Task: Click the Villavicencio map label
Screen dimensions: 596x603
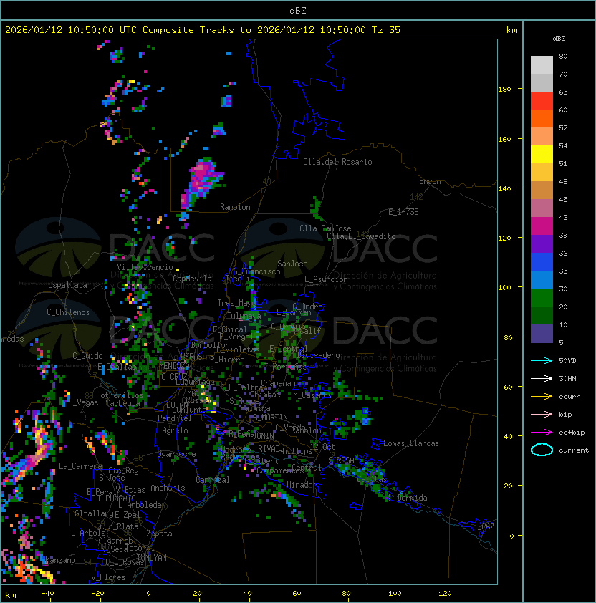Action: [145, 267]
